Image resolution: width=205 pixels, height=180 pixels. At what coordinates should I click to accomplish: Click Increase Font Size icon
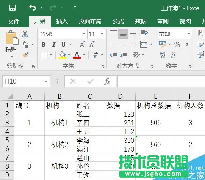[82, 44]
